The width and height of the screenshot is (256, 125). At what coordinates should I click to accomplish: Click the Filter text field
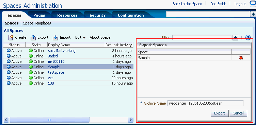click(202, 37)
